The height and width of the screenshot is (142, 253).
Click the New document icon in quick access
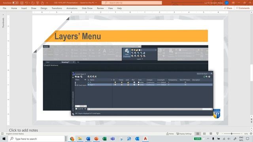42,3
